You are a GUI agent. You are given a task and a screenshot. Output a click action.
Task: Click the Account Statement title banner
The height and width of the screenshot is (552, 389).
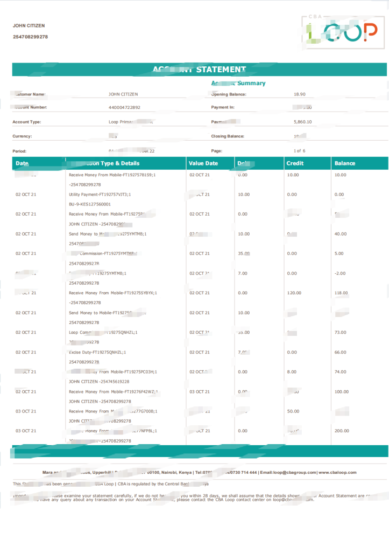point(199,70)
